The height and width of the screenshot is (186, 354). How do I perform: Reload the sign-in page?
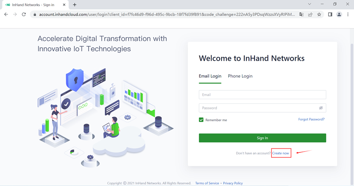coord(24,14)
